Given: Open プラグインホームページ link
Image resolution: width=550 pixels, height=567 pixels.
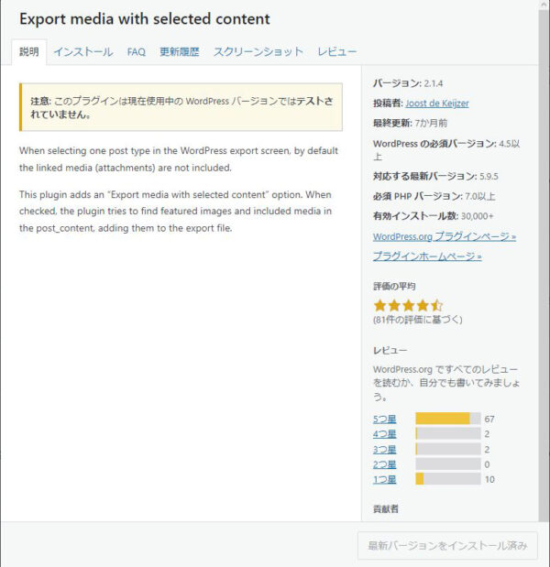Looking at the screenshot, I should 427,256.
